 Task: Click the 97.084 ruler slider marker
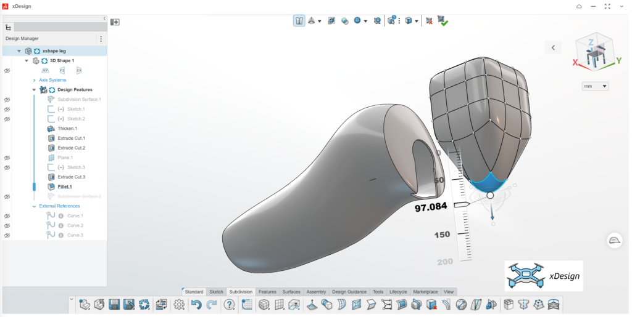(462, 205)
